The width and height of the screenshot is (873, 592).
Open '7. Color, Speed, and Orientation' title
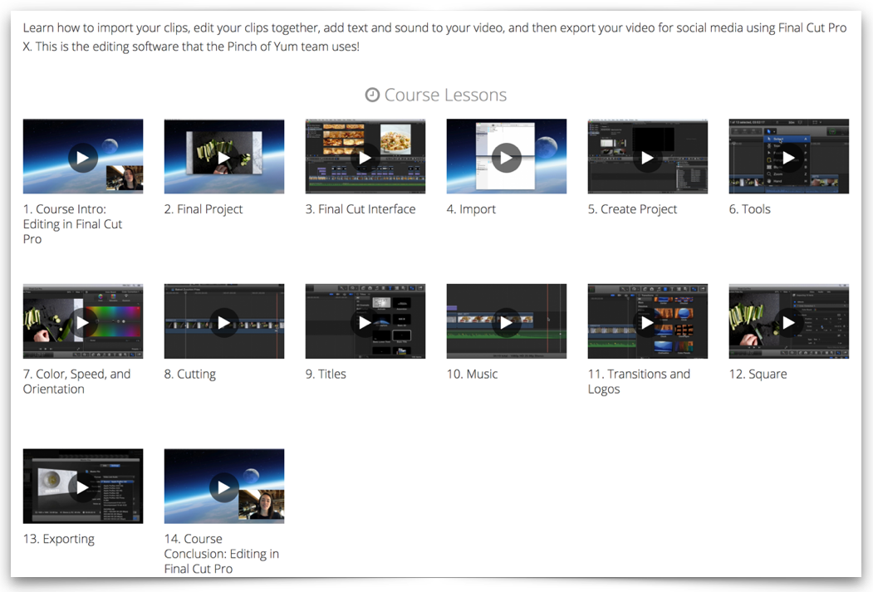tap(76, 382)
